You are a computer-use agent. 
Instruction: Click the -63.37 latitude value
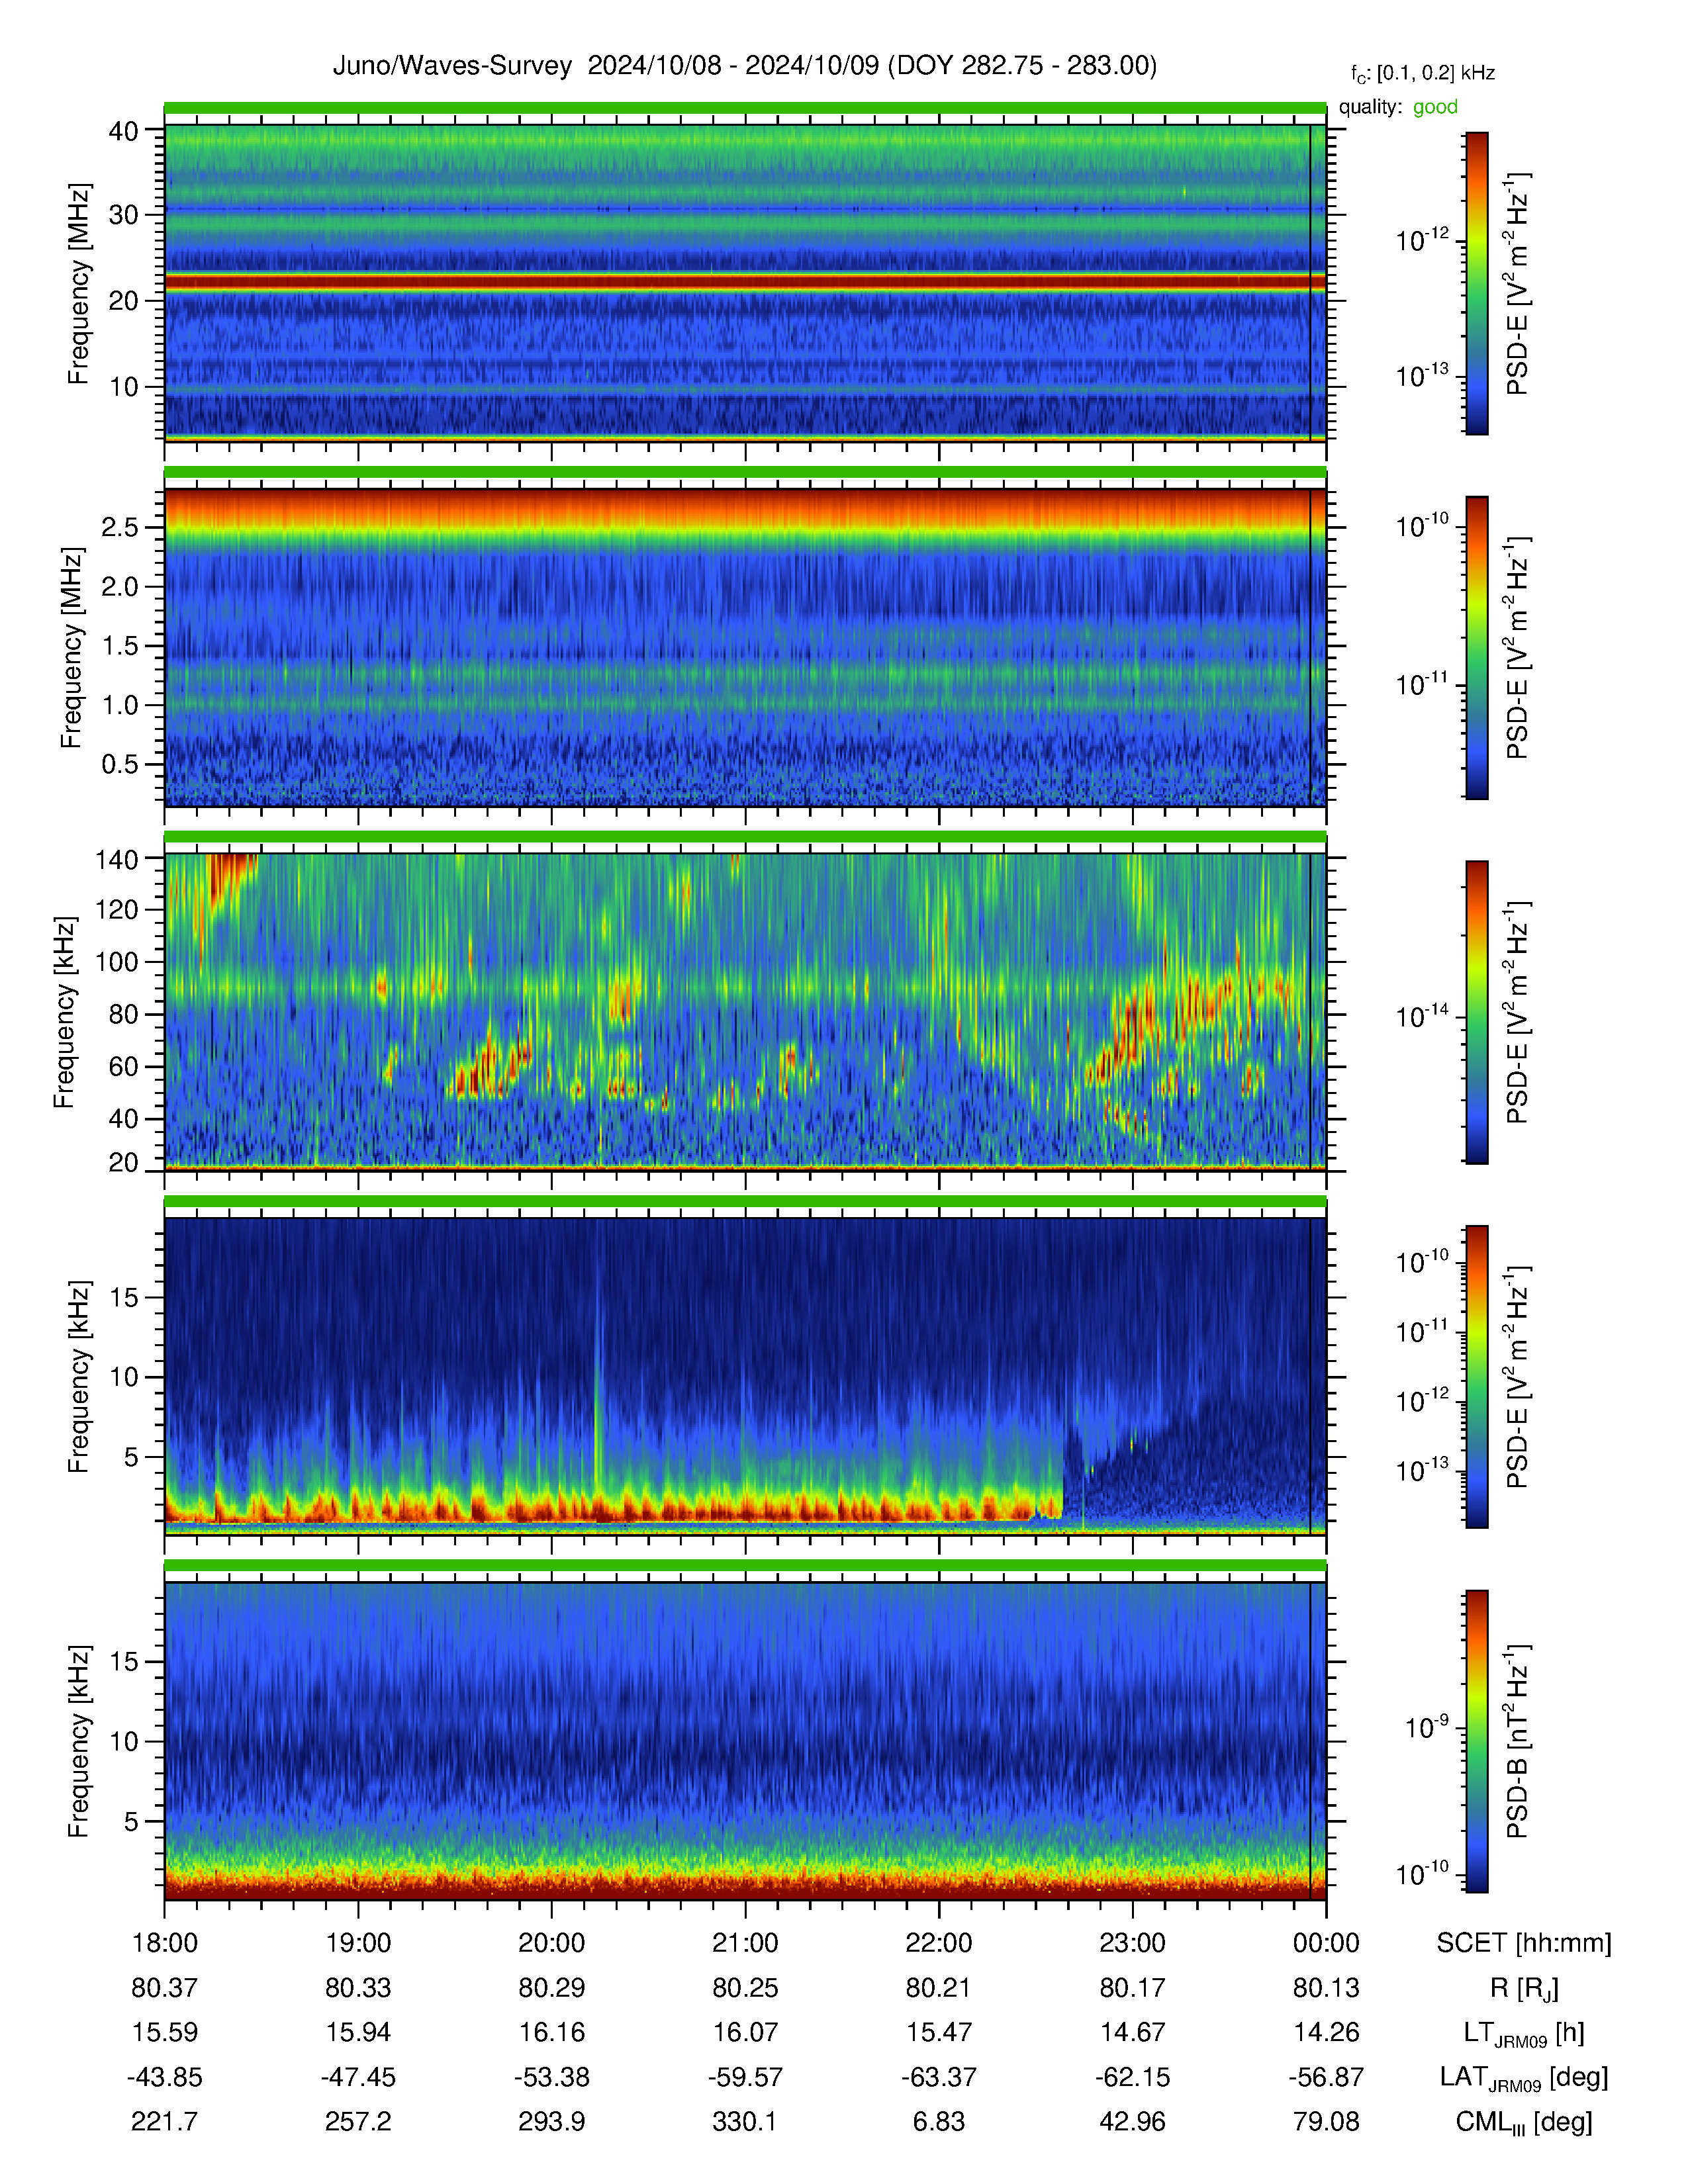tap(939, 2077)
